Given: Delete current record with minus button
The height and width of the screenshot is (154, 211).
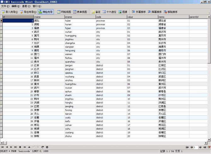Looking at the screenshot, I should [x=25, y=147].
